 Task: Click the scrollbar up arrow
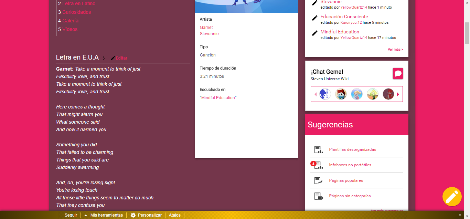[x=467, y=3]
